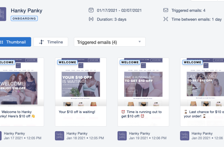Click 'Jan 18 2021 • 12:05 PM' timestamp
This screenshot has width=224, height=147.
[85, 138]
